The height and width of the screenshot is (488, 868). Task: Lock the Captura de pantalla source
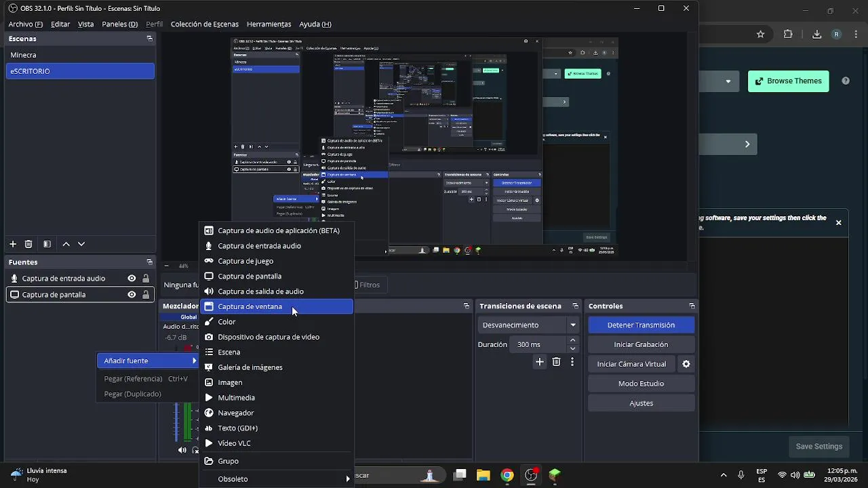click(x=145, y=295)
